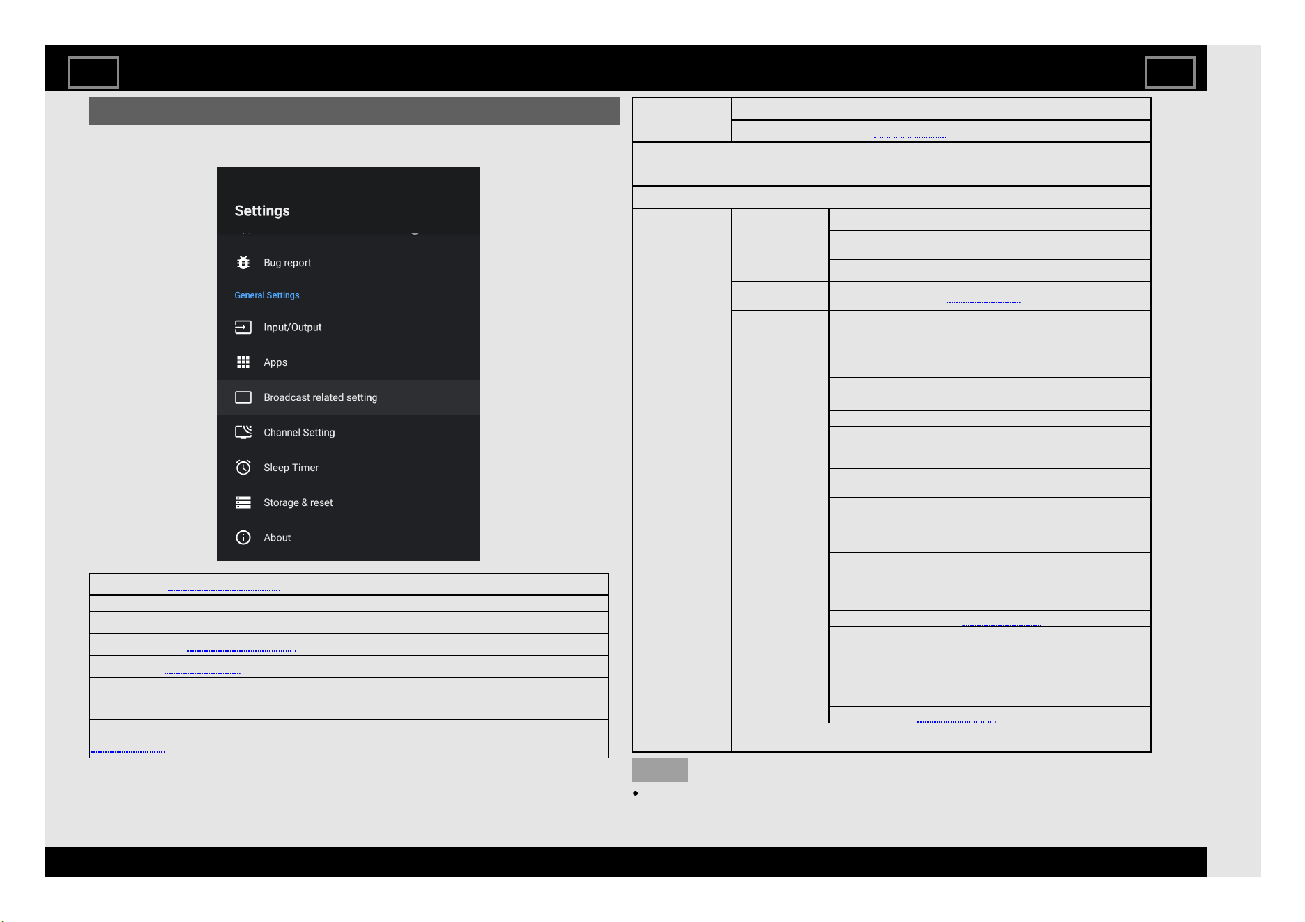Click the General Settings section header
The image size is (1305, 922).
point(267,295)
